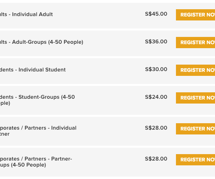Click the S$30.00 price
This screenshot has width=215, height=179.
pyautogui.click(x=156, y=69)
